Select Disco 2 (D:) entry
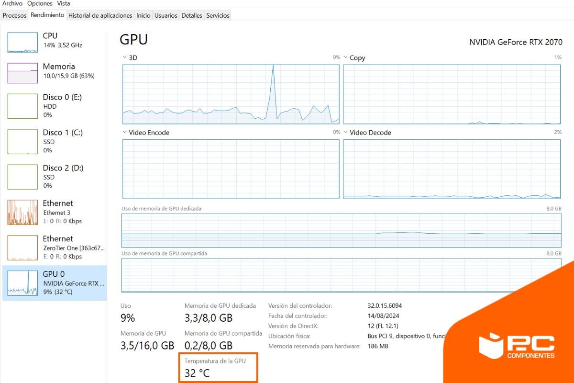This screenshot has height=383, width=574. click(x=55, y=177)
